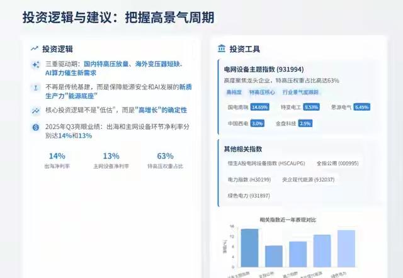Click the highlighted text 国内特高压放量
Screen dimensions: 403x278
(x=106, y=64)
